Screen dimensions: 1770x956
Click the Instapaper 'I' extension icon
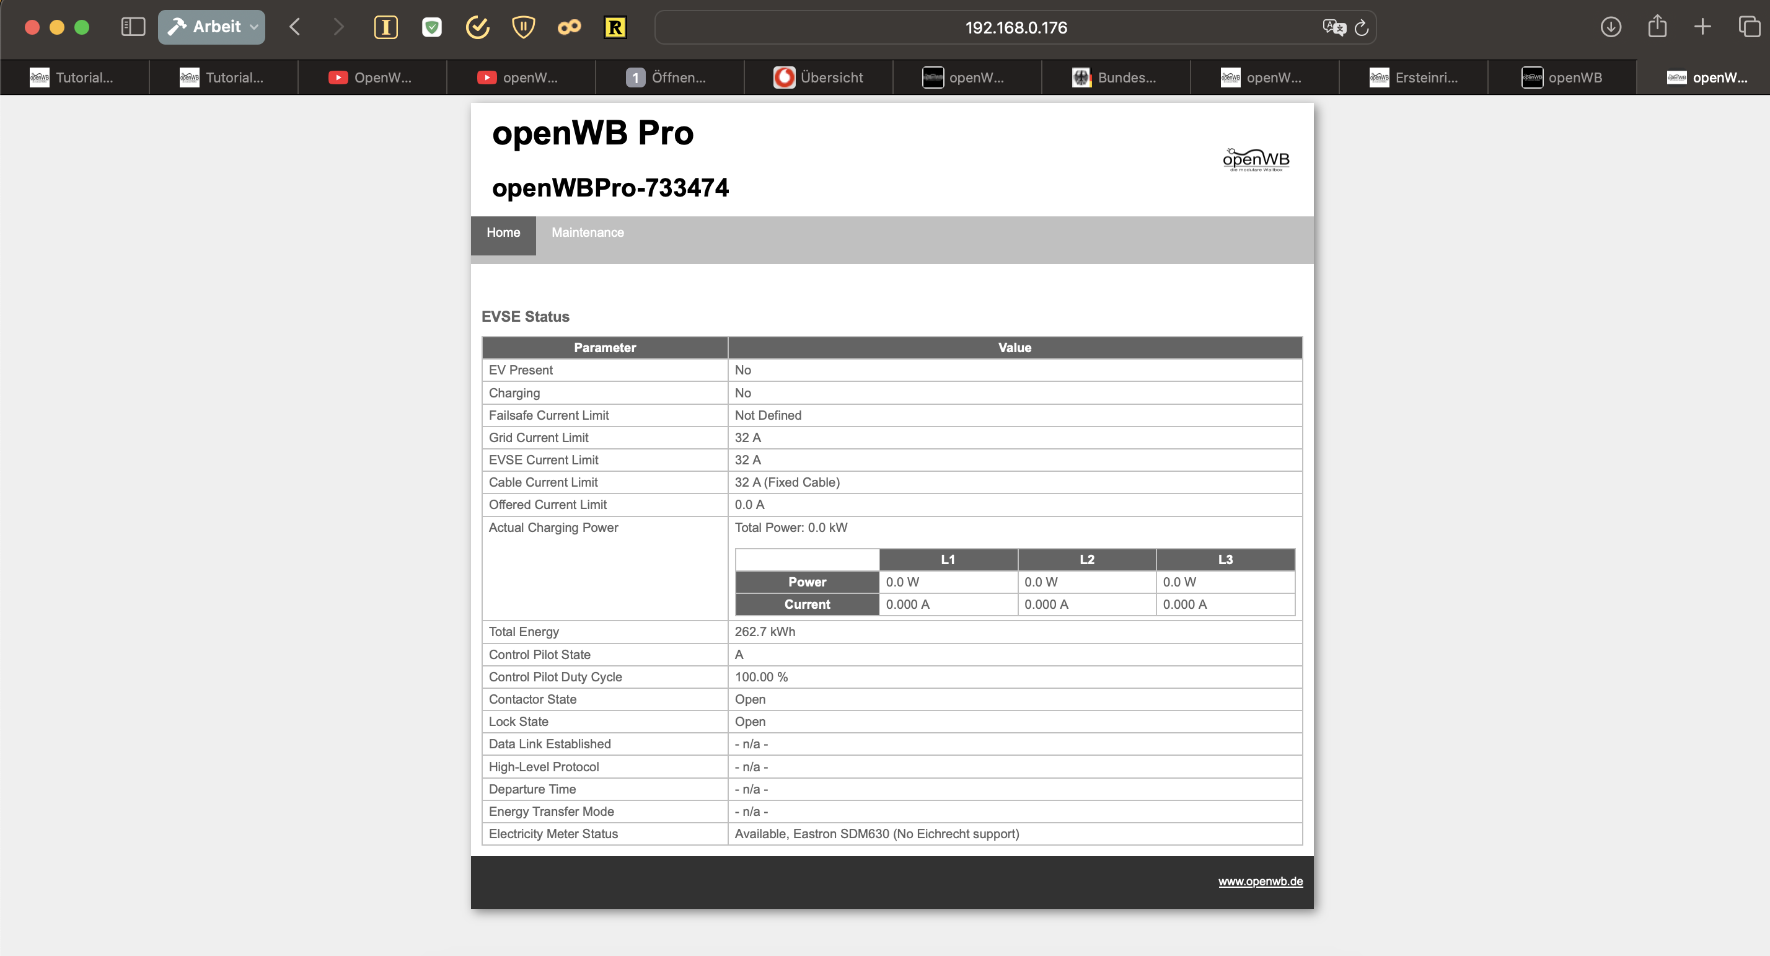[385, 27]
